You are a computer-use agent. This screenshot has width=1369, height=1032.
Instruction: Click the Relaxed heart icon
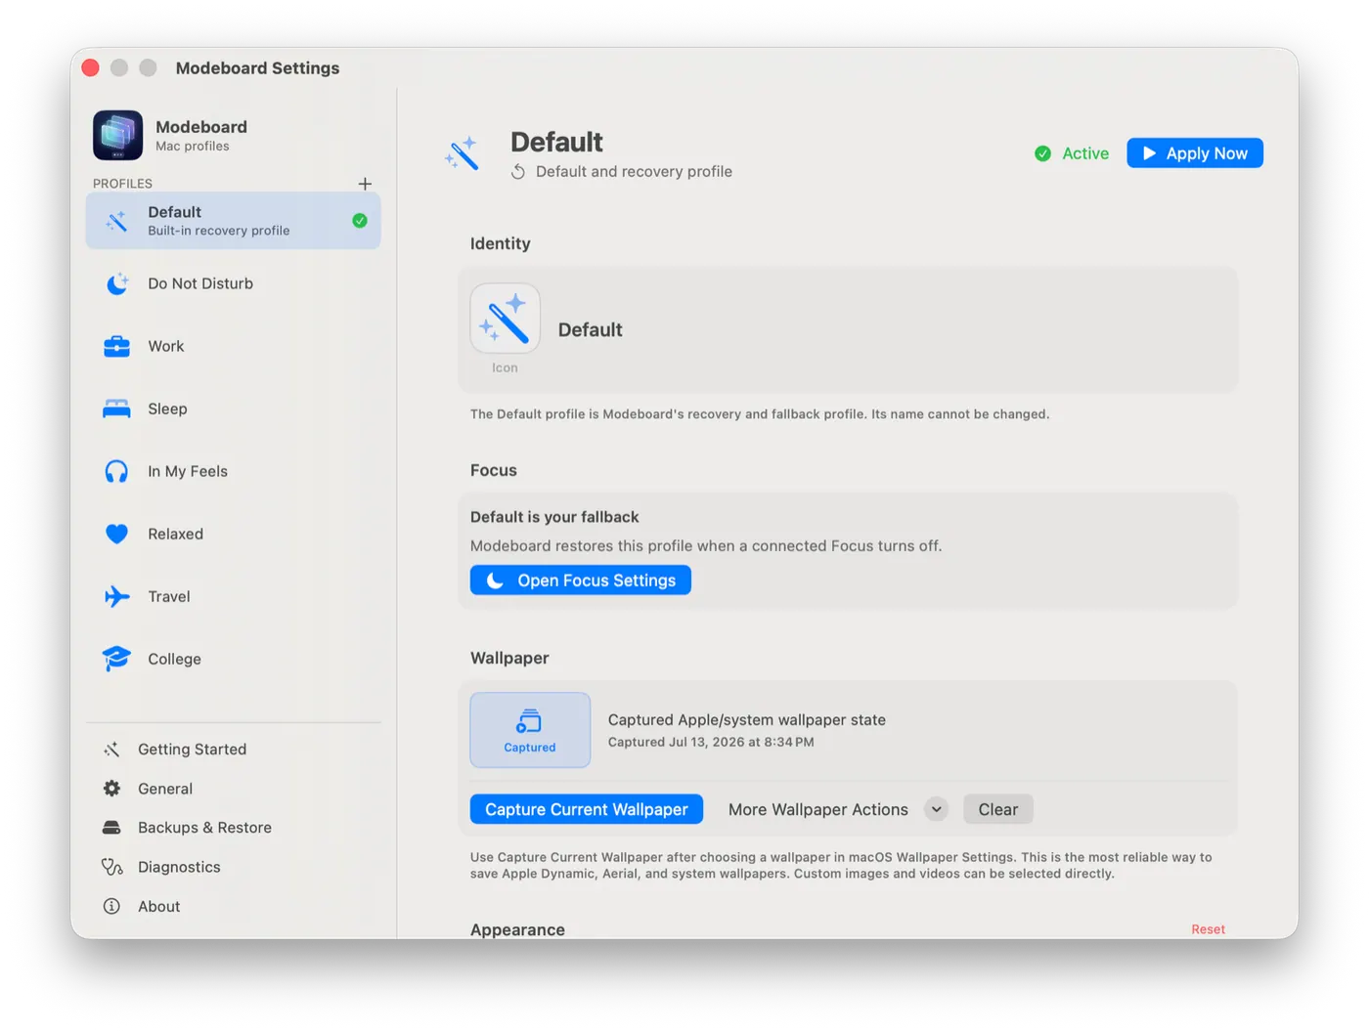[116, 534]
